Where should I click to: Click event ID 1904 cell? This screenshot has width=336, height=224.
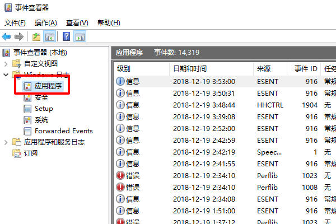(x=310, y=105)
